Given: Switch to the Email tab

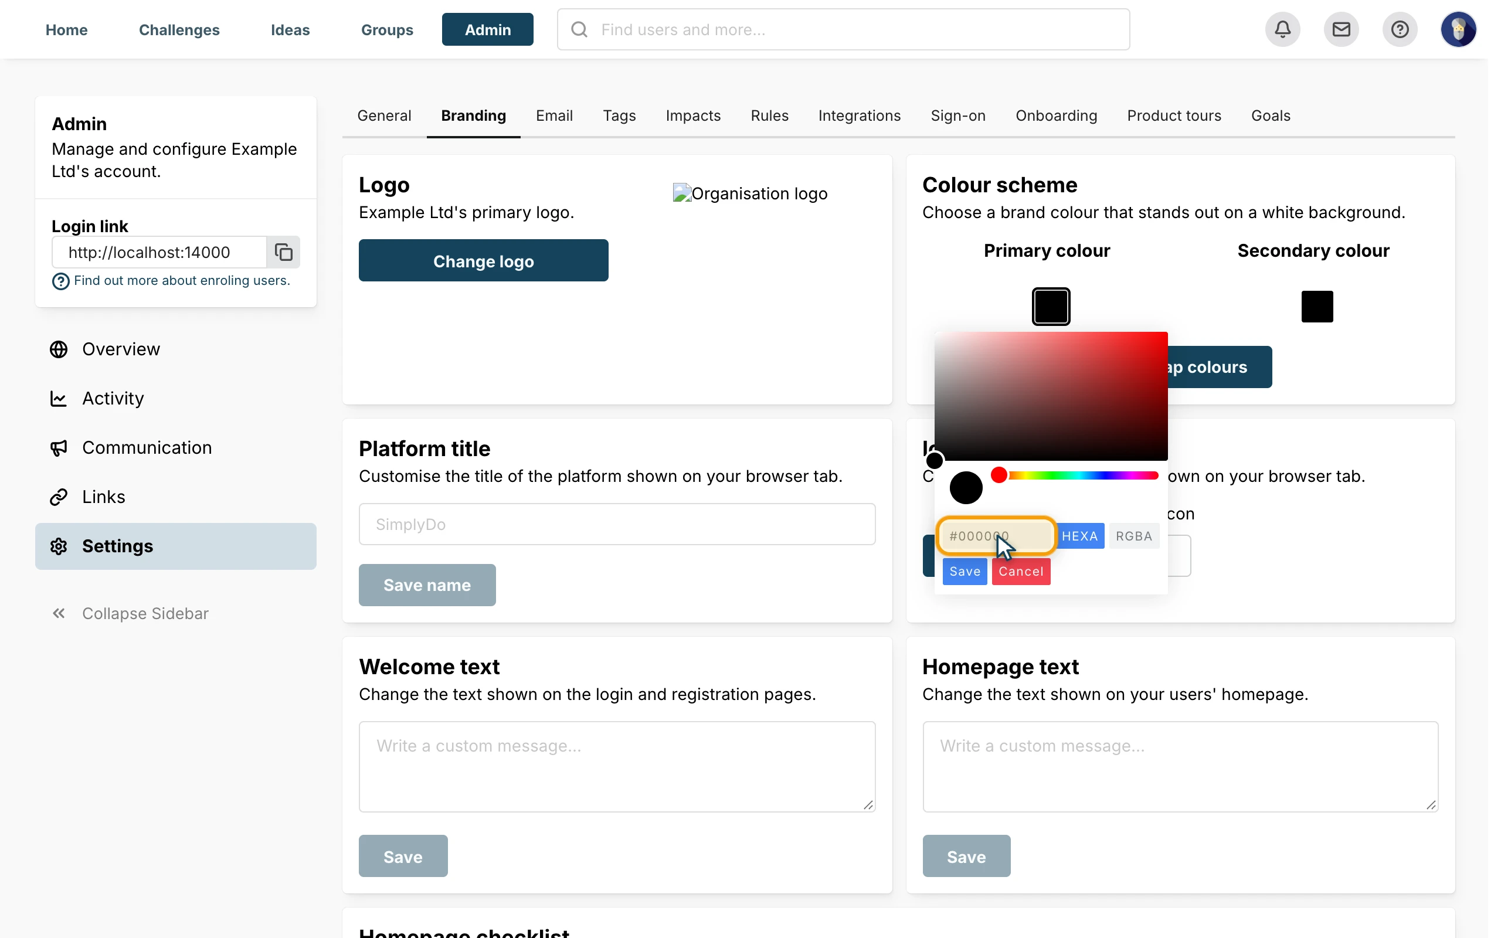Looking at the screenshot, I should (554, 116).
